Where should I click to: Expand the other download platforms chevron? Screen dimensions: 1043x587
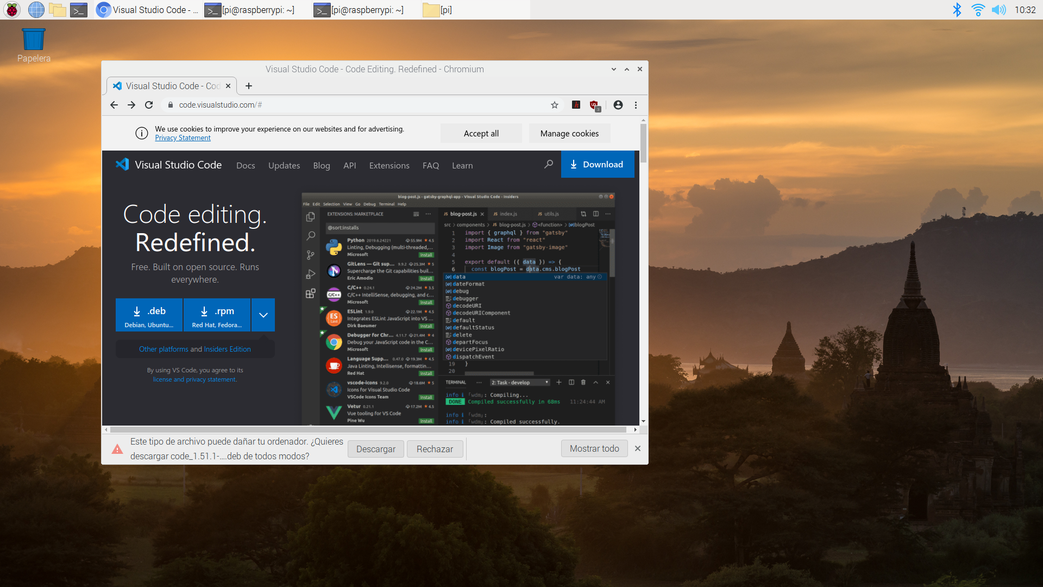tap(263, 315)
